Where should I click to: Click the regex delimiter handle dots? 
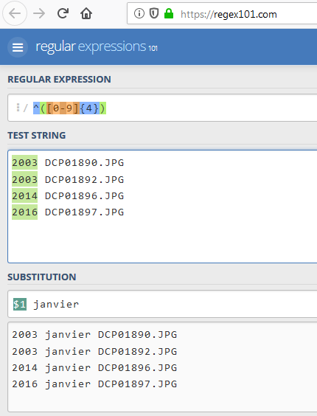click(18, 108)
